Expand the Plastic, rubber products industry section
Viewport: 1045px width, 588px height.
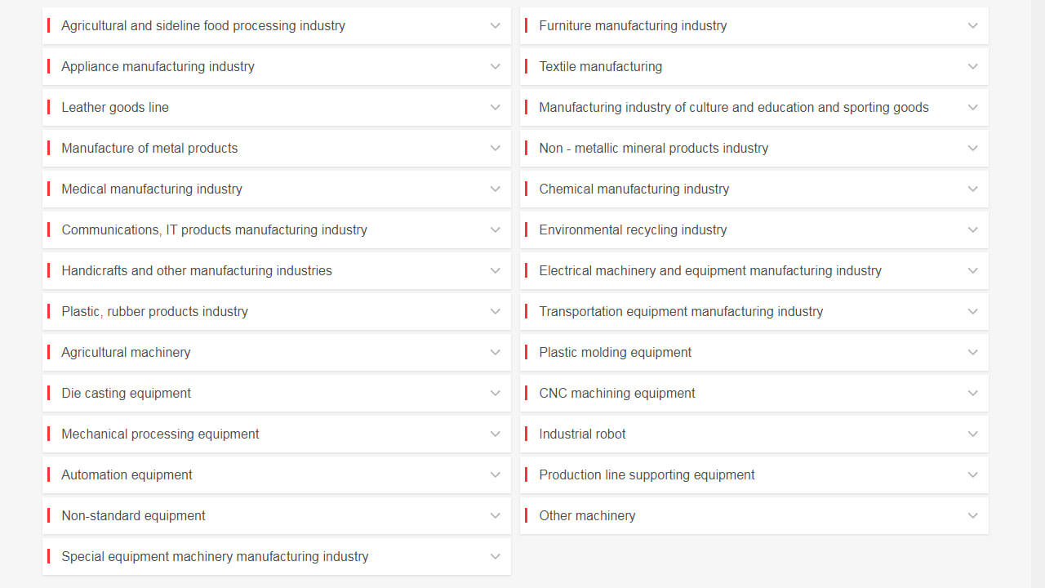click(277, 311)
